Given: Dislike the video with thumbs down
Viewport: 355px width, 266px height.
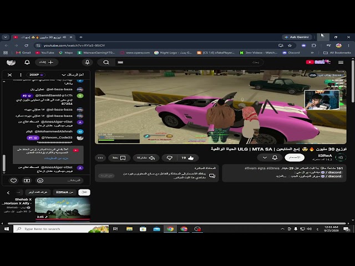Looking at the screenshot, I should point(170,158).
